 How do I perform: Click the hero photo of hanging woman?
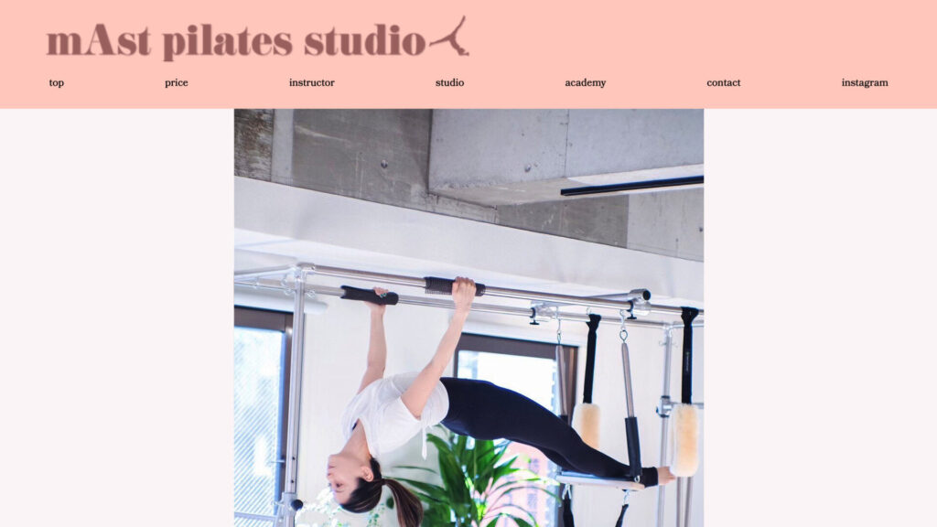coord(468,317)
